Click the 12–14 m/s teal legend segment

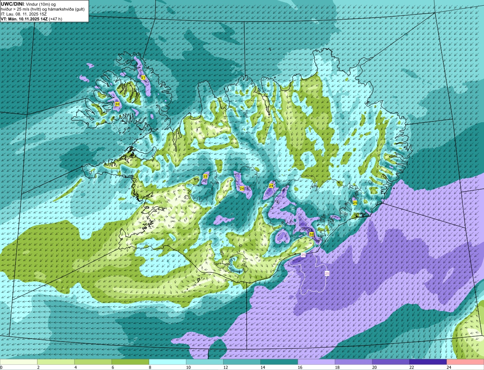click(242, 362)
